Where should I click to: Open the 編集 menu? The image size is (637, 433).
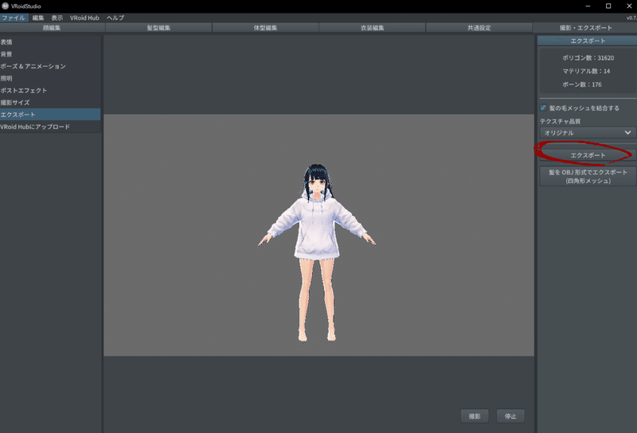[x=37, y=18]
